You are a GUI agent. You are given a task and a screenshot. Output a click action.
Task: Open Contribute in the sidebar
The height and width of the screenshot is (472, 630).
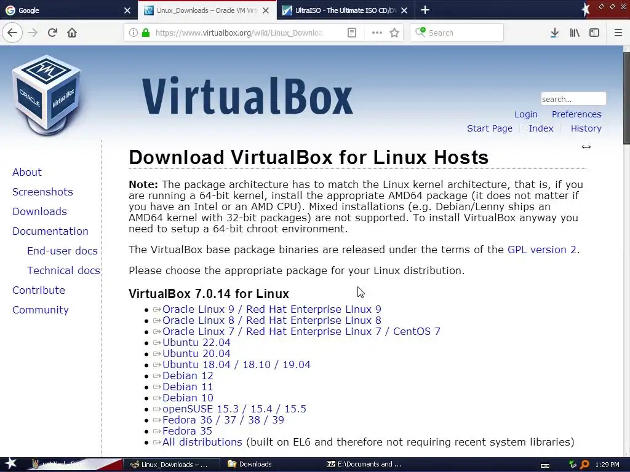[39, 290]
